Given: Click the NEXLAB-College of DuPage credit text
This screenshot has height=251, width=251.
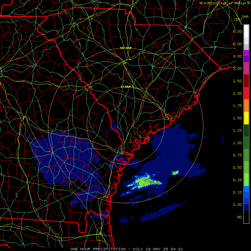Looking at the screenshot, I should click(225, 3).
